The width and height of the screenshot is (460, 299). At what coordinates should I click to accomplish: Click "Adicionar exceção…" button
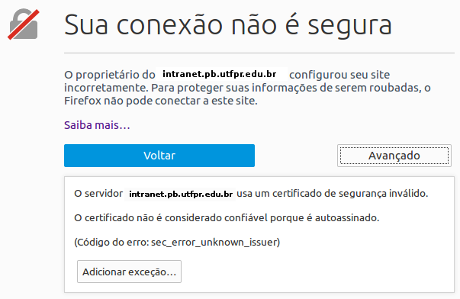pos(129,272)
